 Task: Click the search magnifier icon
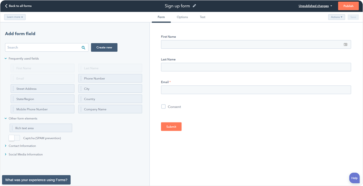83,48
